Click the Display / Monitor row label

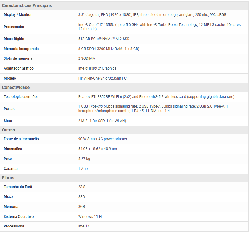click(18, 15)
